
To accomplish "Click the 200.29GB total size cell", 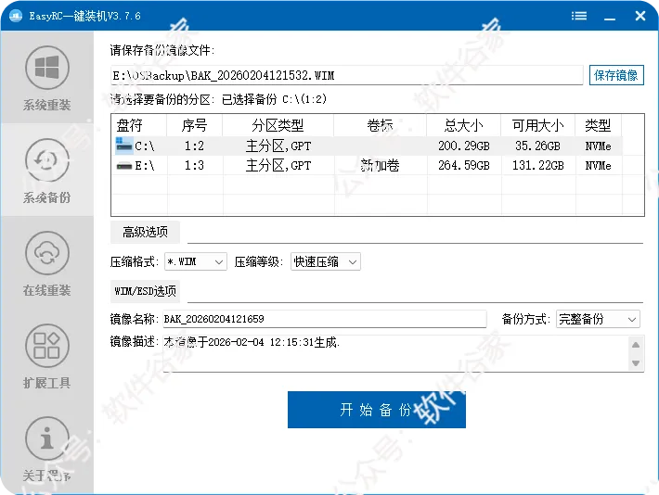I will click(464, 146).
